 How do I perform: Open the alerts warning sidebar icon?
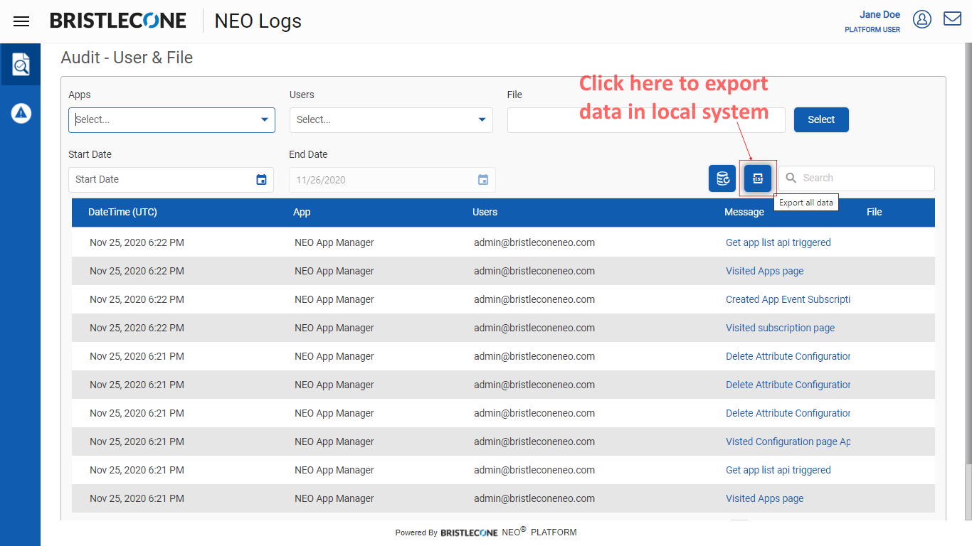[21, 113]
